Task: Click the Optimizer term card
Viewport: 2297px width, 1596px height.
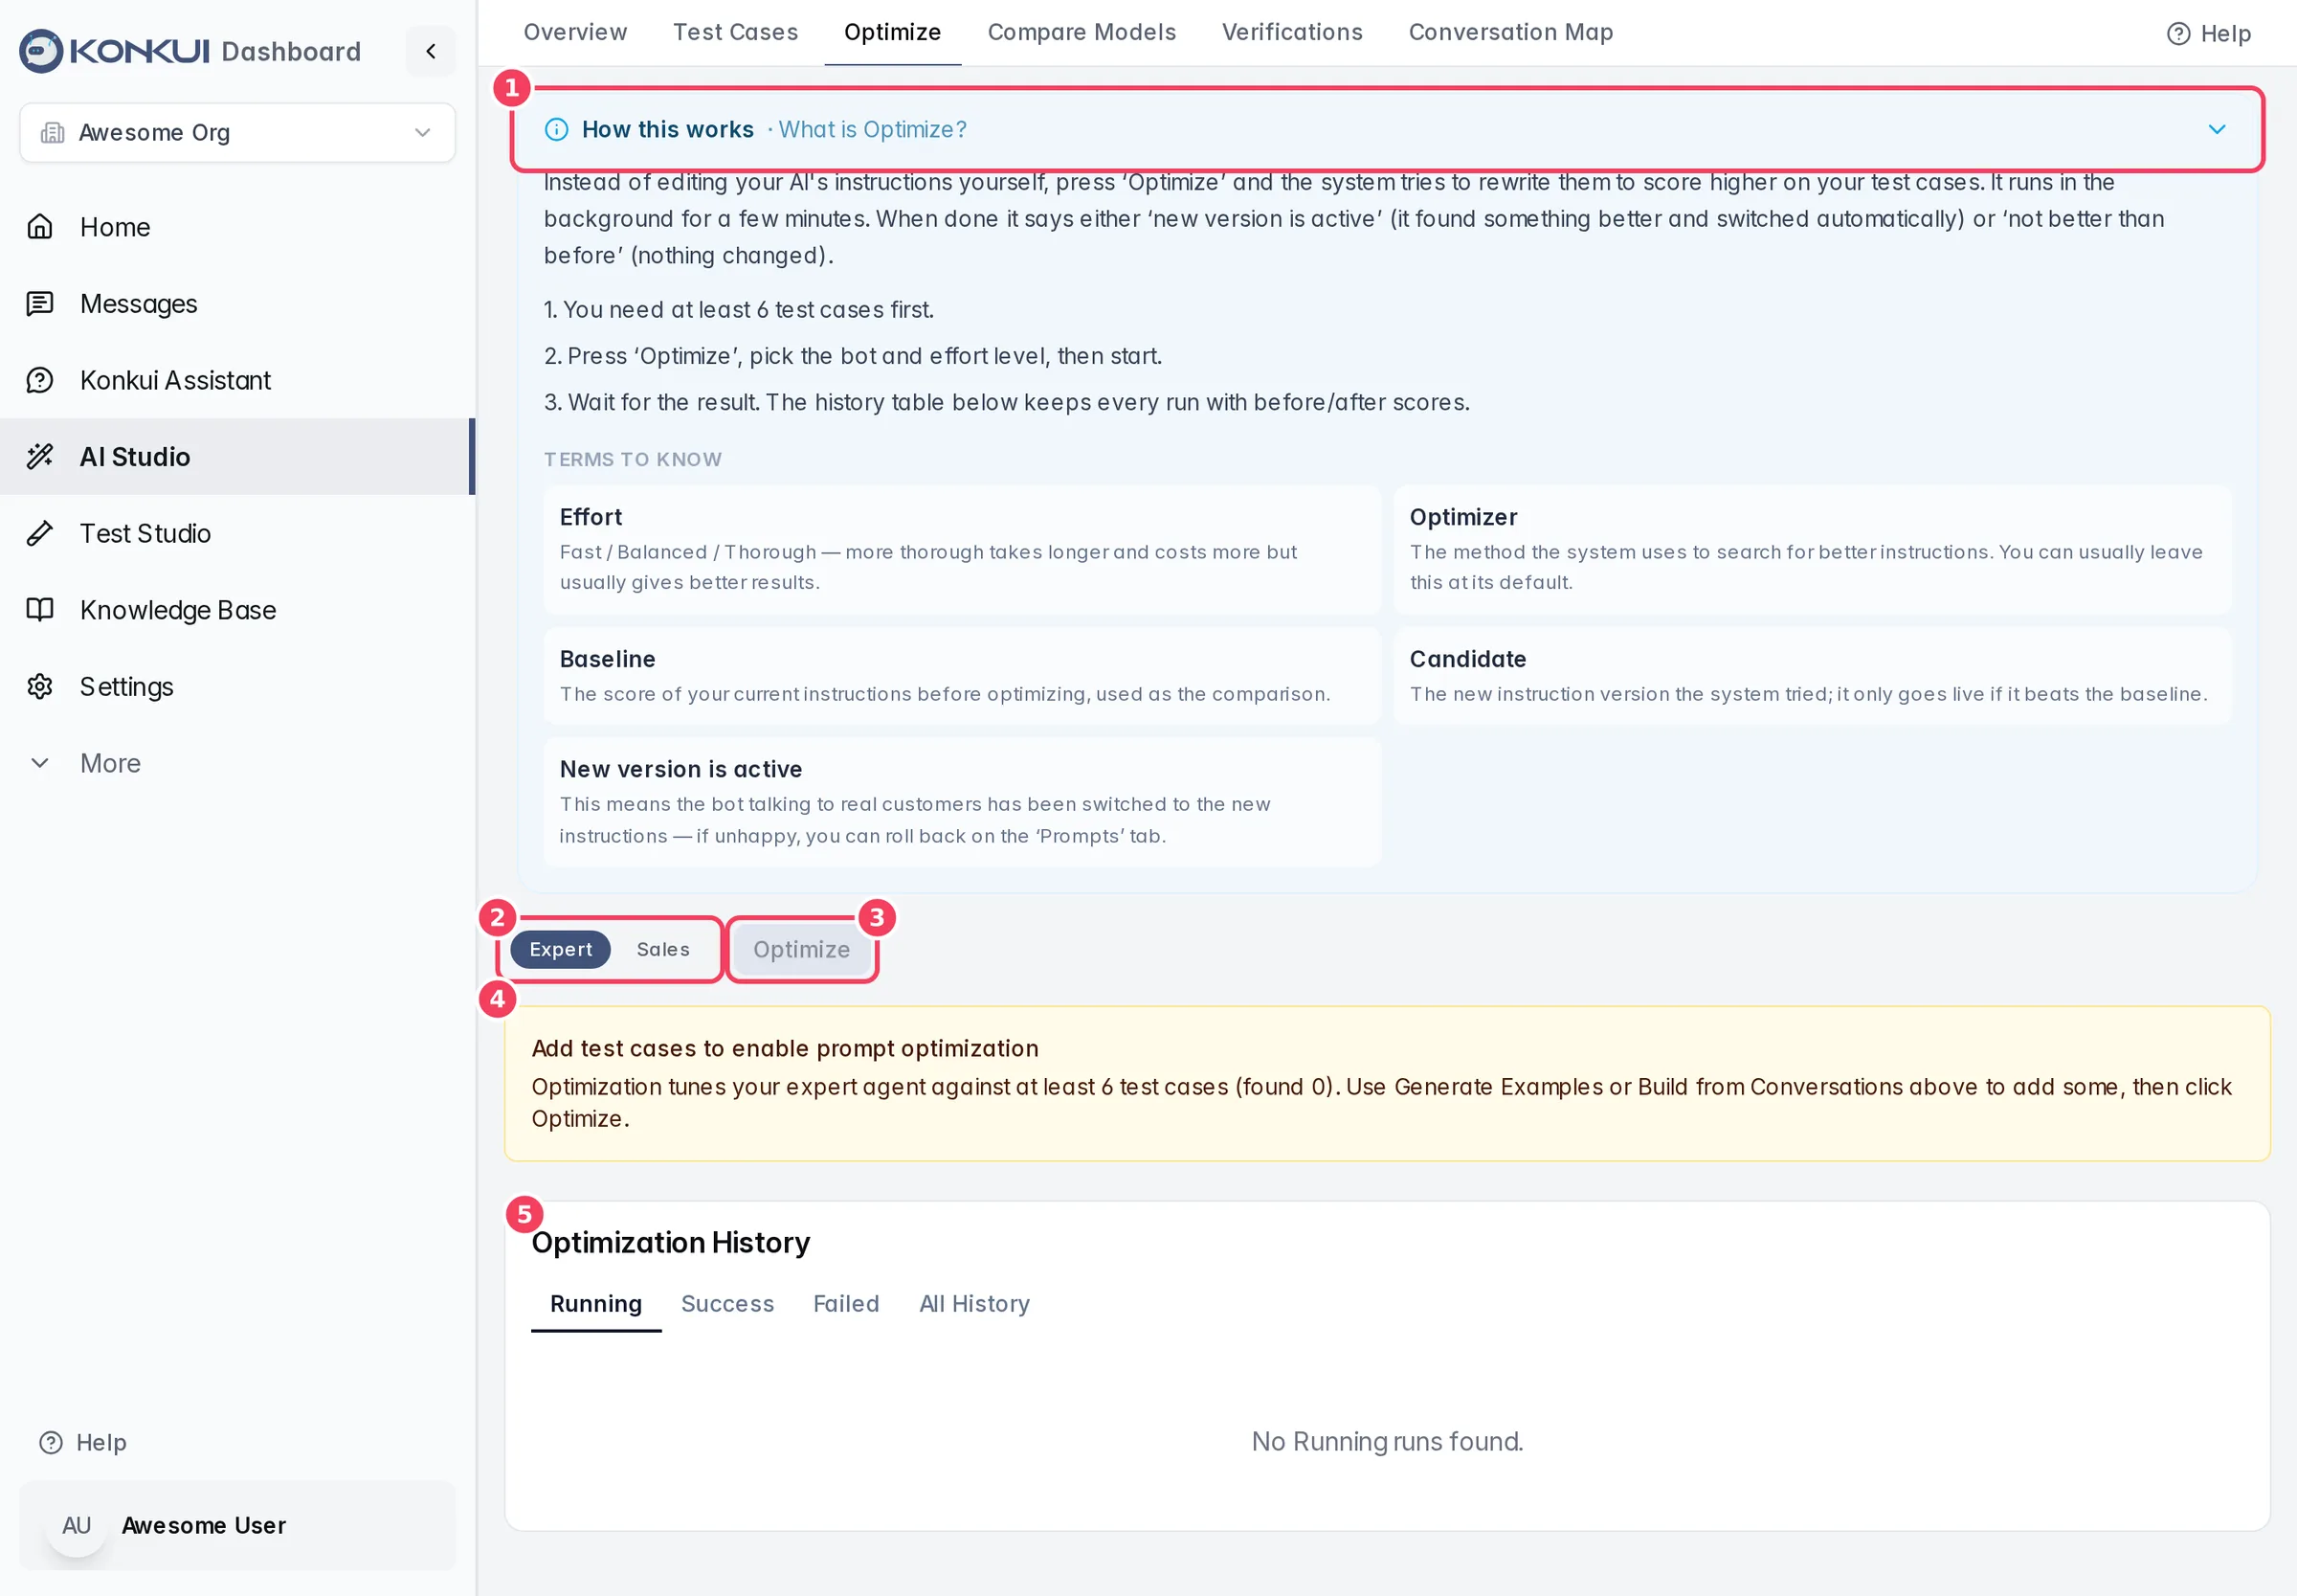Action: click(x=1812, y=549)
